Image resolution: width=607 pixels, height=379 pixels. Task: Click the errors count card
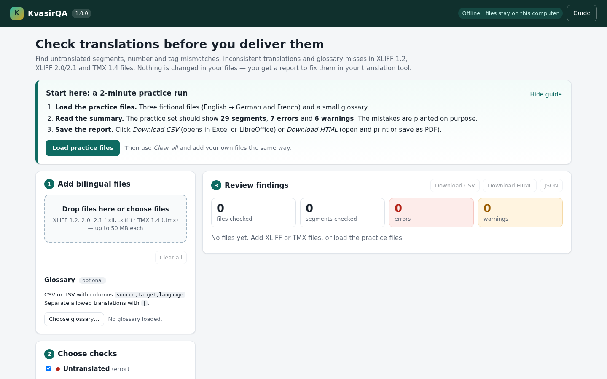[431, 213]
